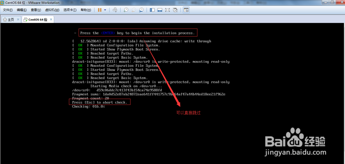The height and width of the screenshot is (164, 345).
Task: Toggle the thumbnail bar view icon
Action: pos(160,10)
